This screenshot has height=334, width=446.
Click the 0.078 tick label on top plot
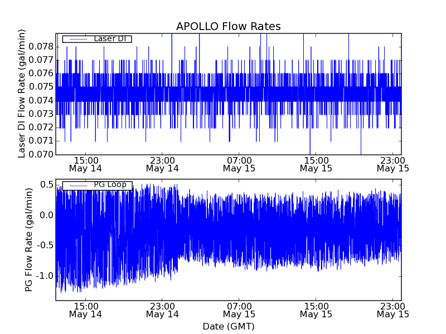tap(42, 46)
